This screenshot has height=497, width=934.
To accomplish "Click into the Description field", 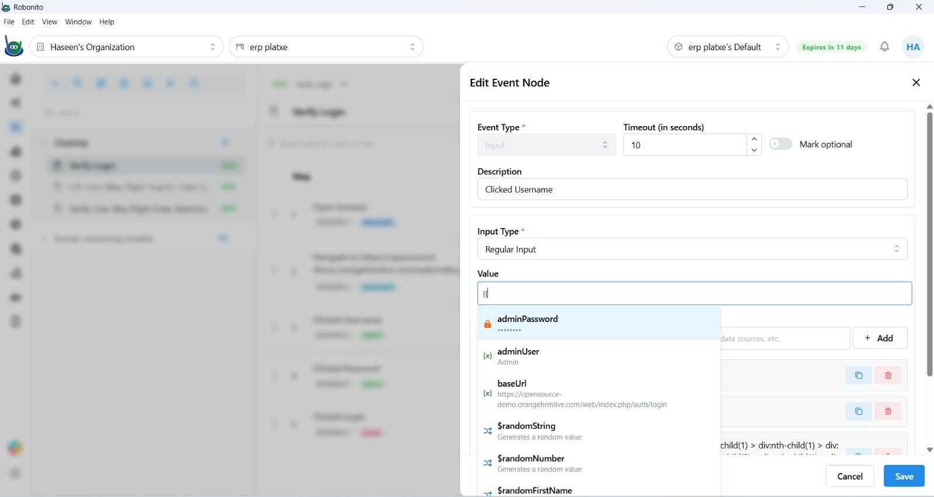I will point(692,189).
